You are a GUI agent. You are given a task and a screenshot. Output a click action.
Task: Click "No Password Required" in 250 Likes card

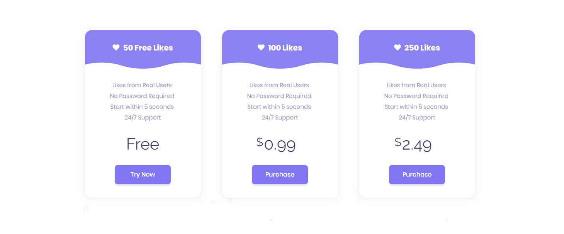coord(416,96)
